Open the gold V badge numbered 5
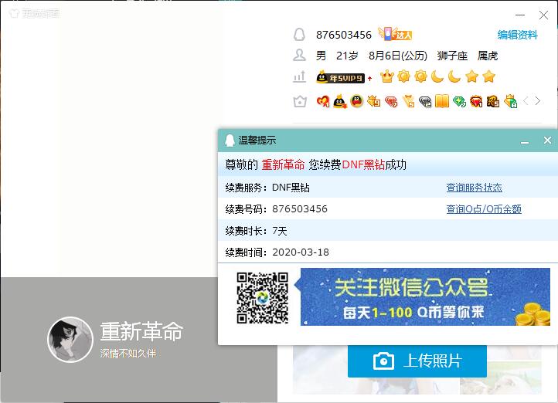 coord(408,102)
